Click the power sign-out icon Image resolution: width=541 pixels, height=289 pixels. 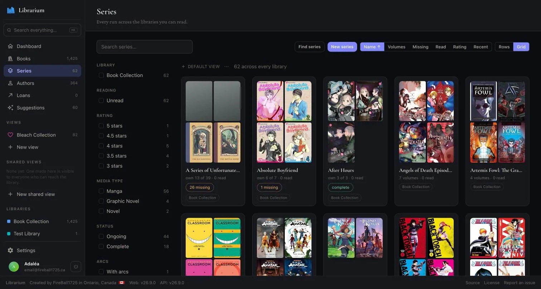tap(76, 266)
